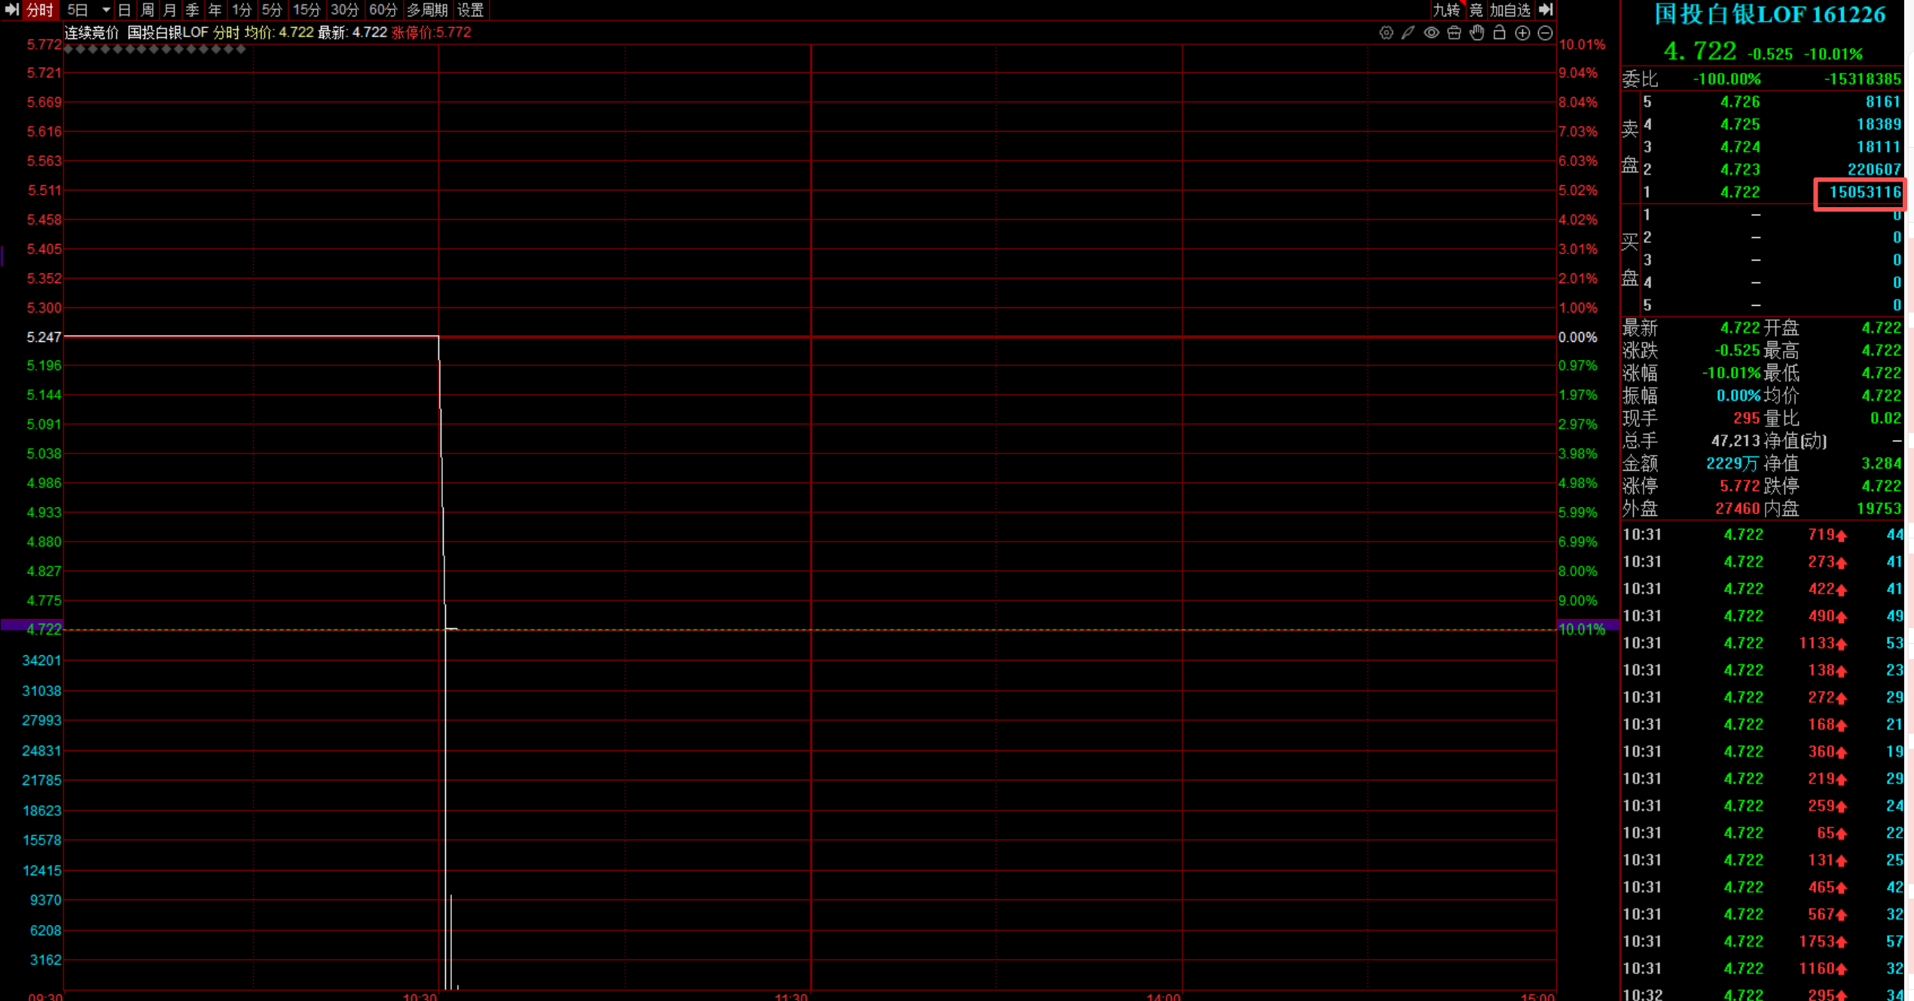Click 加自选 to add to watchlist

click(1510, 10)
